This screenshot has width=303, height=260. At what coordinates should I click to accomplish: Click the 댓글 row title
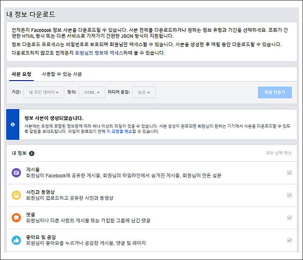30,215
